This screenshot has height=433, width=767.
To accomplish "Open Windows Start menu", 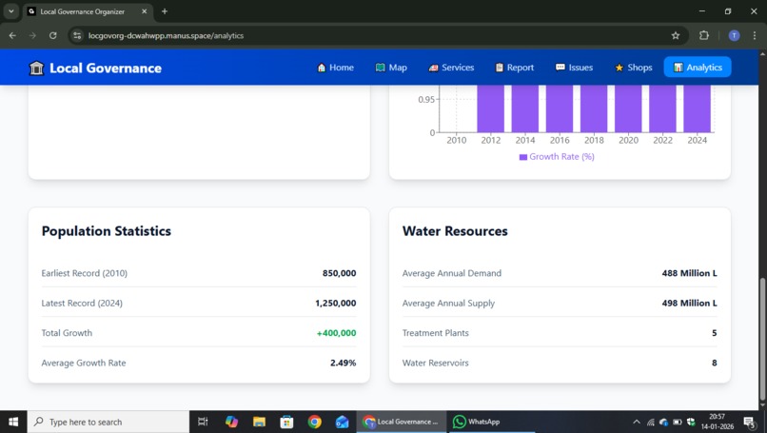I will coord(13,422).
